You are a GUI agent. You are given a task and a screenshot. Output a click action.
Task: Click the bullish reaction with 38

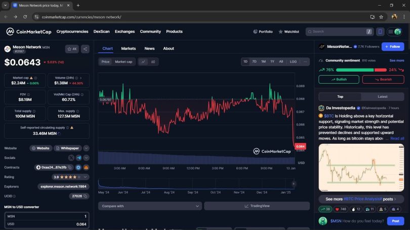(x=325, y=209)
